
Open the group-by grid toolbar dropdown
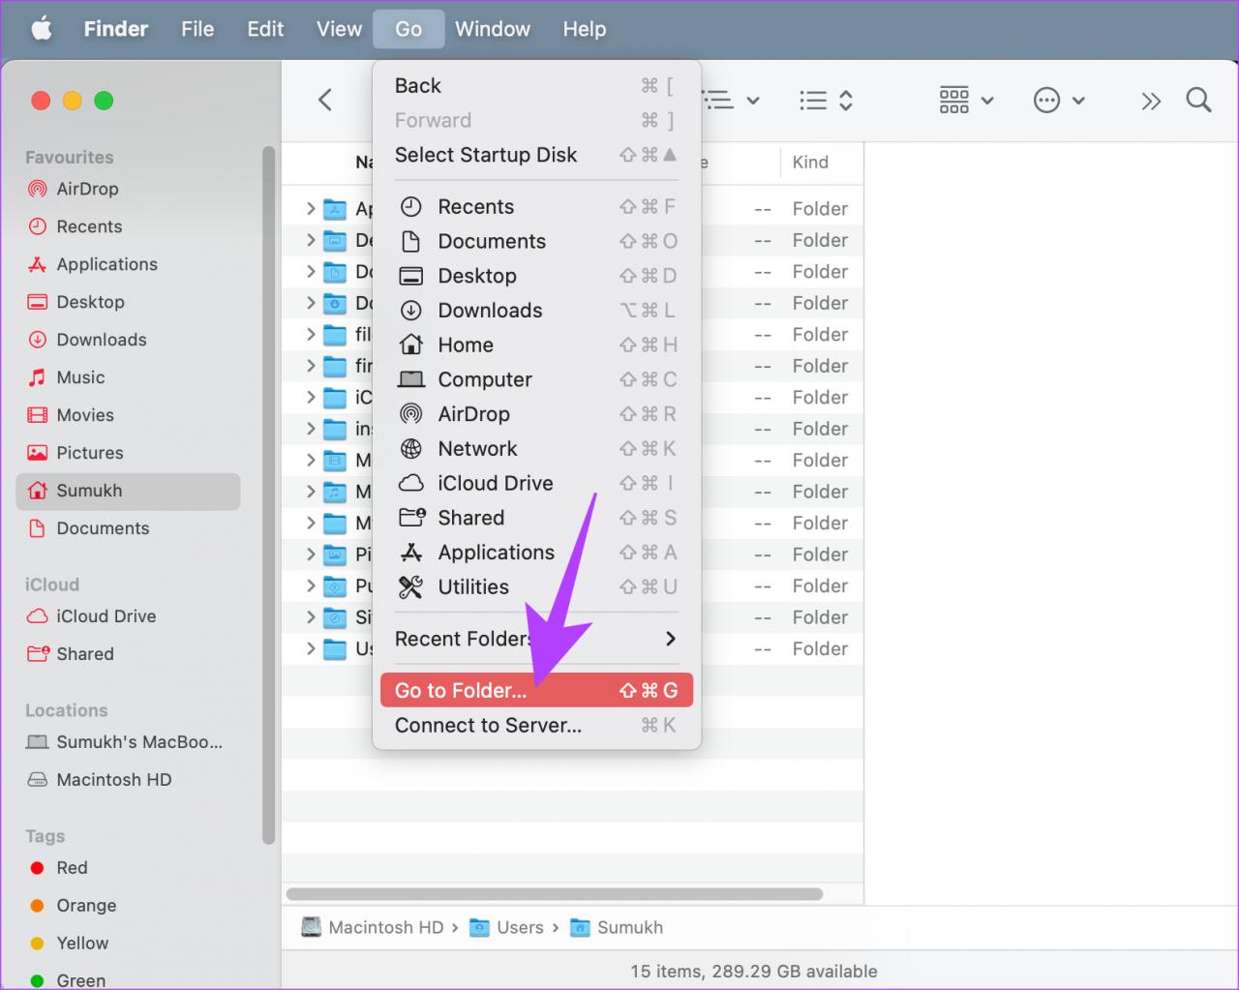(x=966, y=100)
